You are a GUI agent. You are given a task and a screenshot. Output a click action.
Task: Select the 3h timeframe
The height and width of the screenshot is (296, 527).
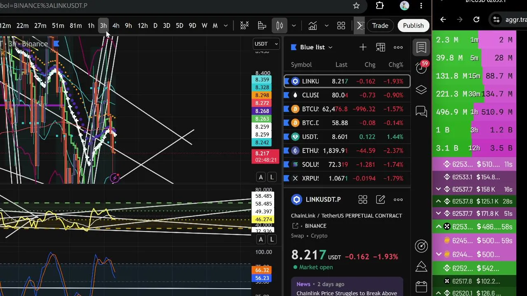(x=103, y=26)
